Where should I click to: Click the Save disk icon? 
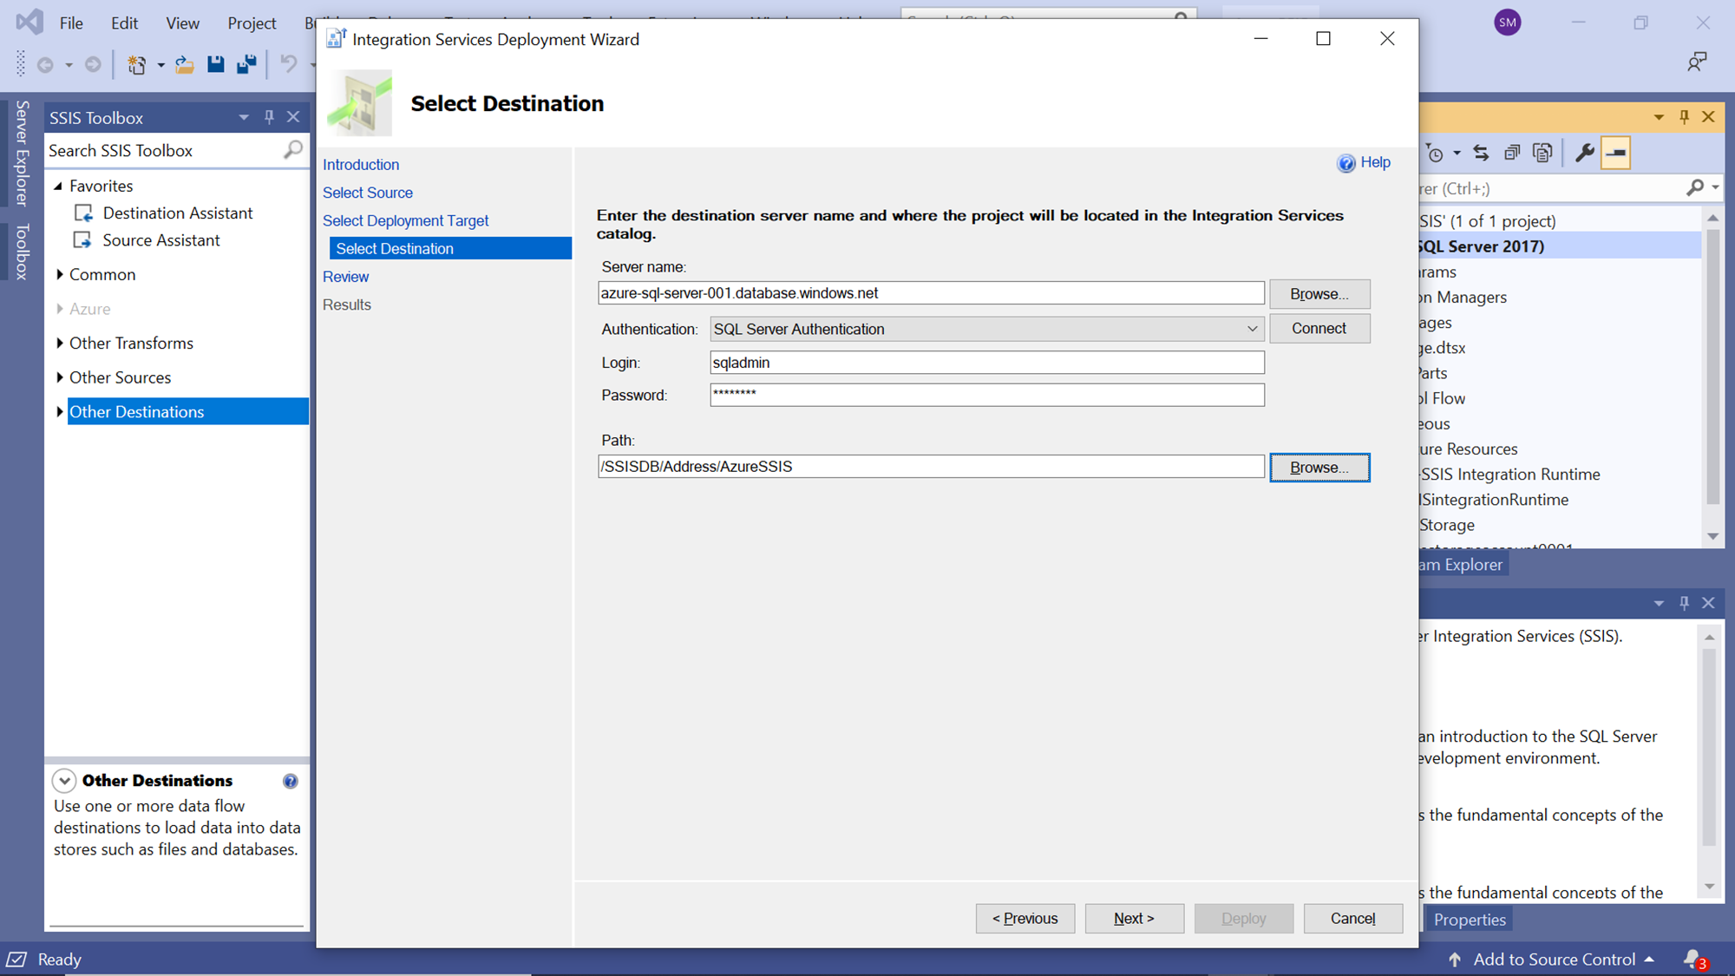click(215, 64)
